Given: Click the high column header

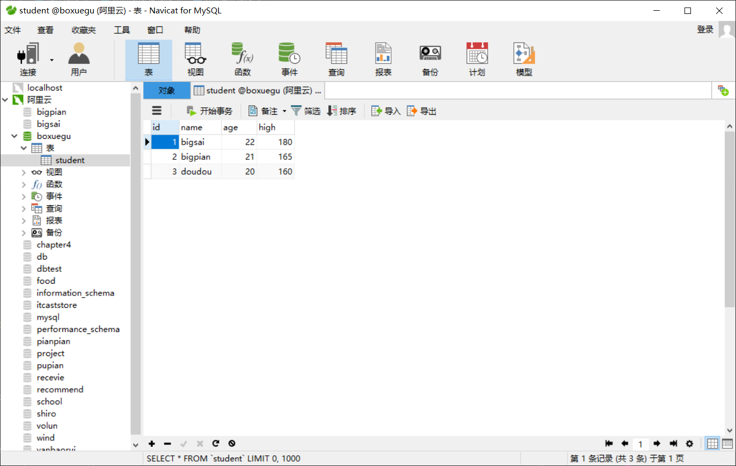Looking at the screenshot, I should 275,127.
